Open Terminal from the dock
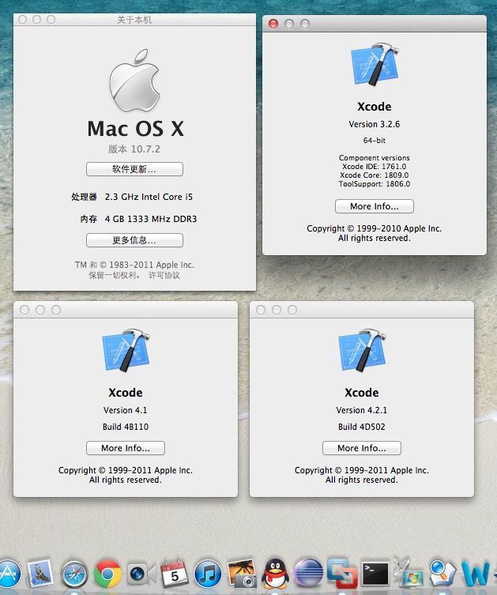The image size is (497, 595). click(x=375, y=574)
